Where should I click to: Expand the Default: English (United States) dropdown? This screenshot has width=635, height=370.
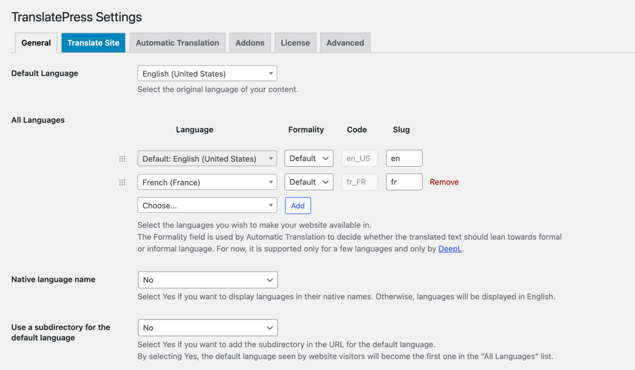[x=207, y=158]
